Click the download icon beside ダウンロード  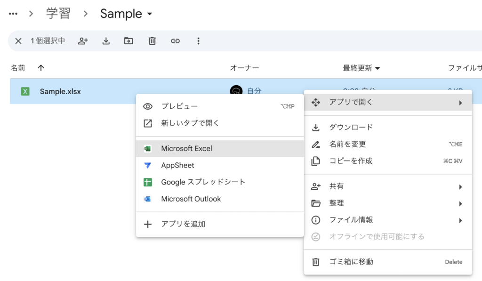[316, 127]
